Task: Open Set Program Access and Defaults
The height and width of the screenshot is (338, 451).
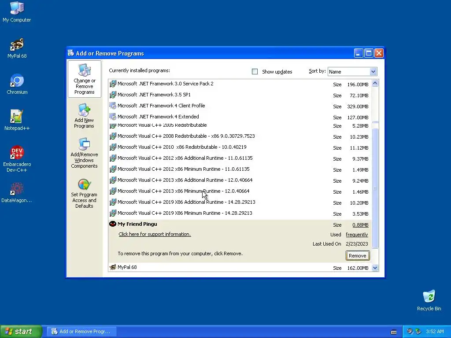Action: coord(84,193)
